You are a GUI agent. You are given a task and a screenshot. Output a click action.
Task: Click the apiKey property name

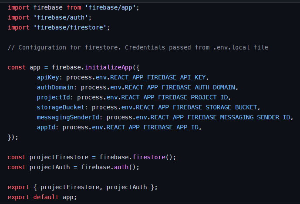coord(48,78)
